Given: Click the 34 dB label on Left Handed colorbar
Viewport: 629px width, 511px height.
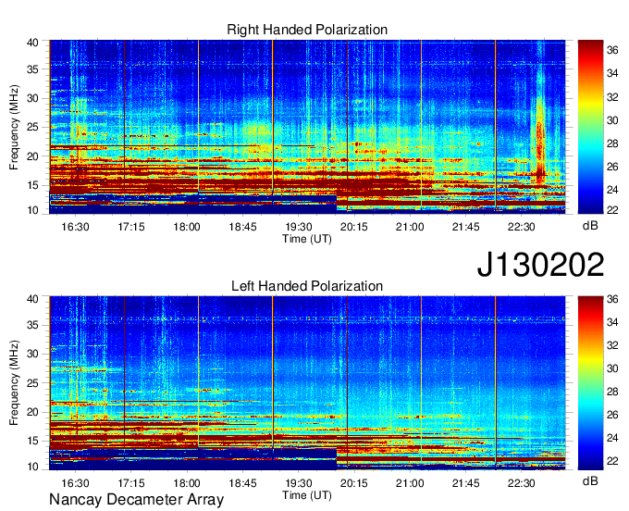Looking at the screenshot, I should (x=612, y=322).
